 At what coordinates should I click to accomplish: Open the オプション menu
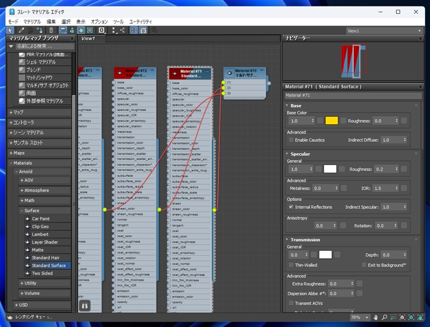point(99,21)
